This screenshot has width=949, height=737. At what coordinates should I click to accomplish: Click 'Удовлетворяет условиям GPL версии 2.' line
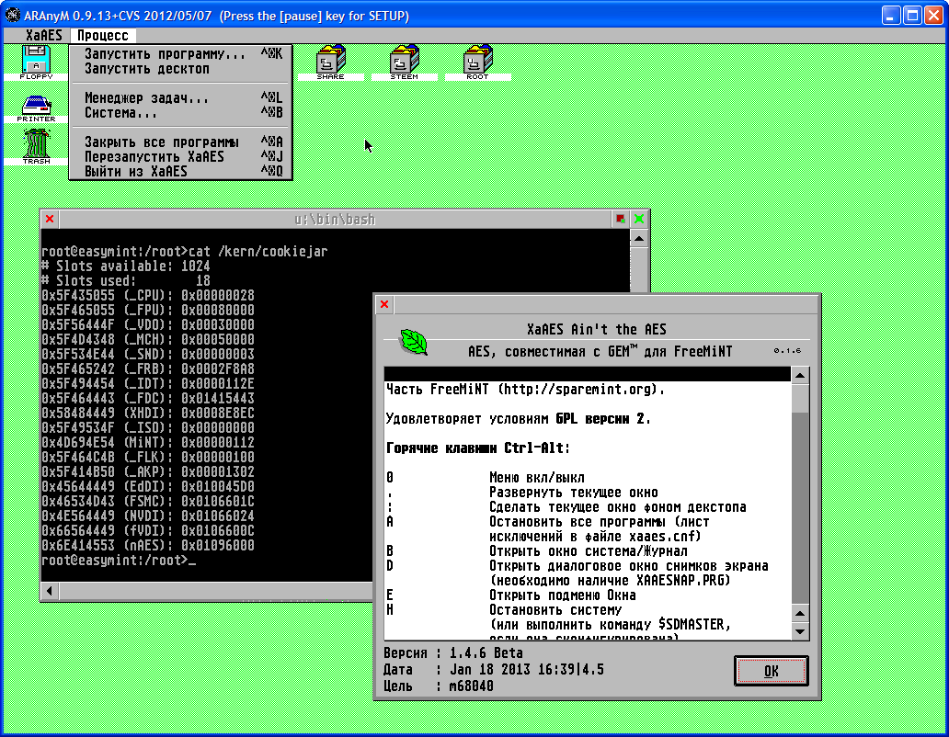click(x=518, y=419)
